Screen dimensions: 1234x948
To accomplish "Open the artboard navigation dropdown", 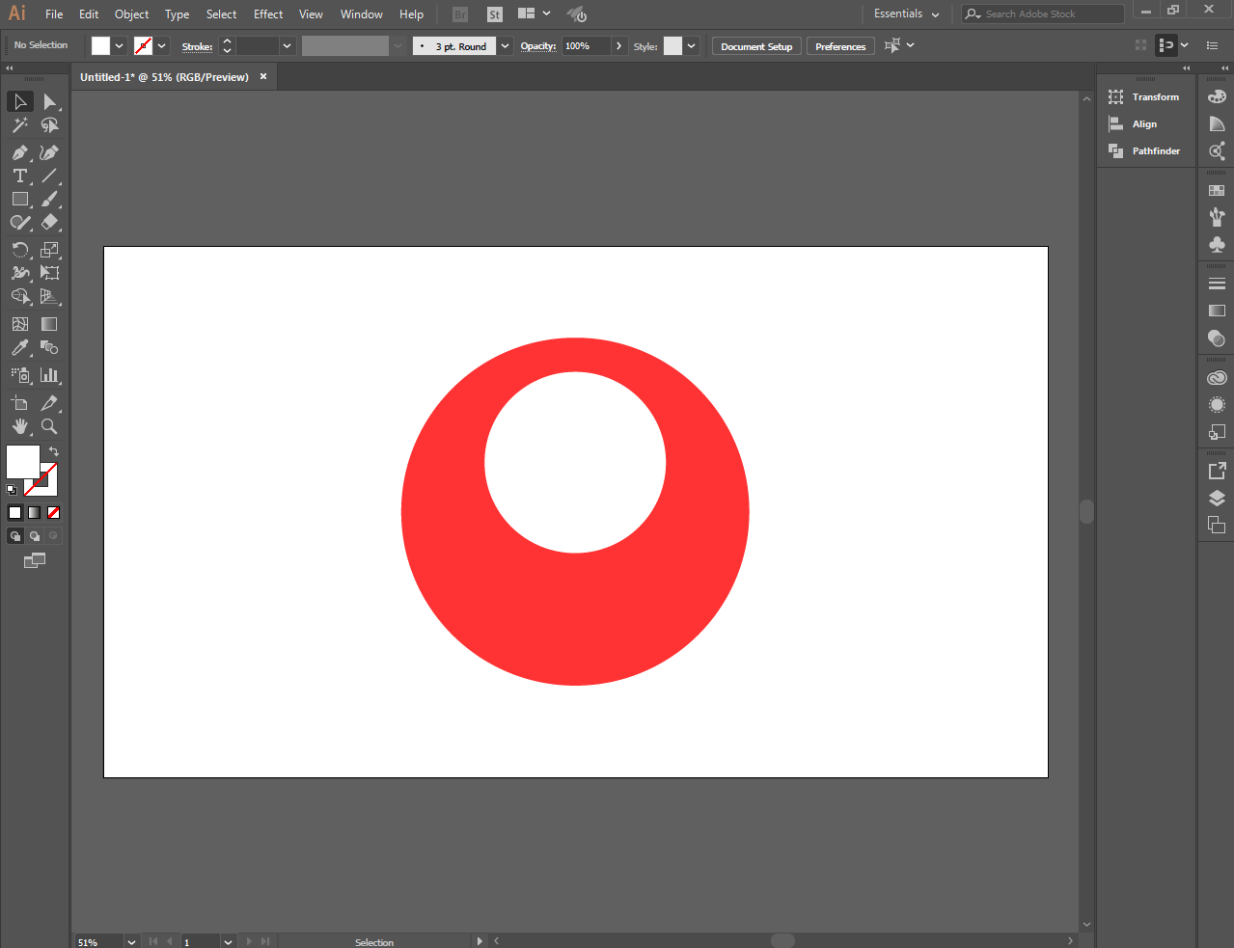I will click(x=228, y=942).
